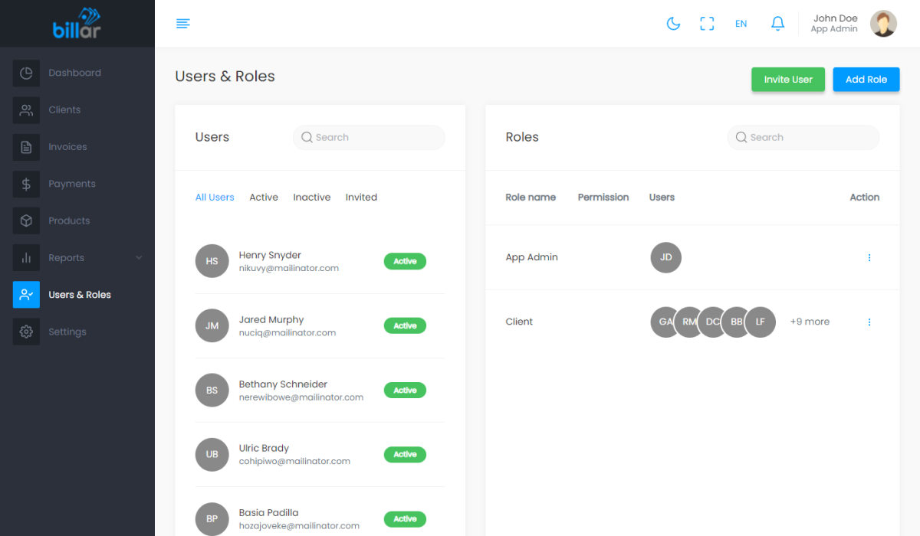920x536 pixels.
Task: Click the Users search field
Action: click(x=369, y=137)
